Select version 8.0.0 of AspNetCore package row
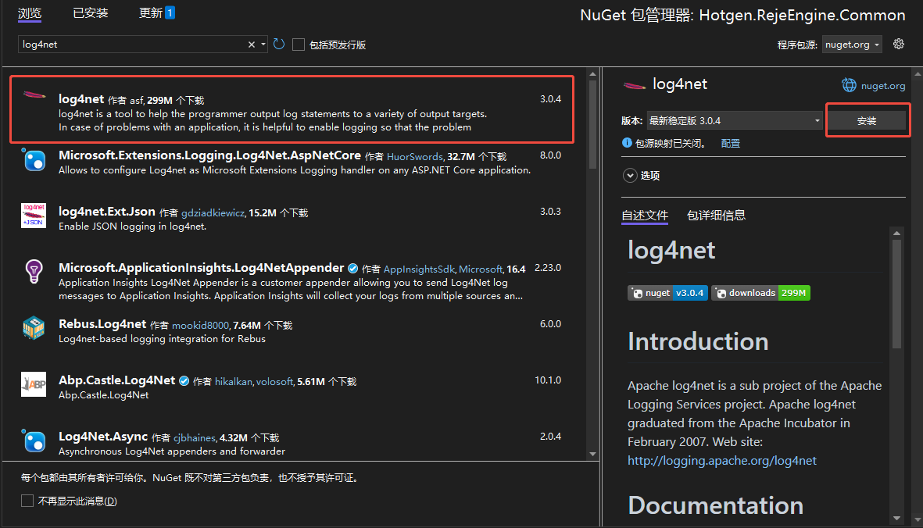 (x=550, y=155)
